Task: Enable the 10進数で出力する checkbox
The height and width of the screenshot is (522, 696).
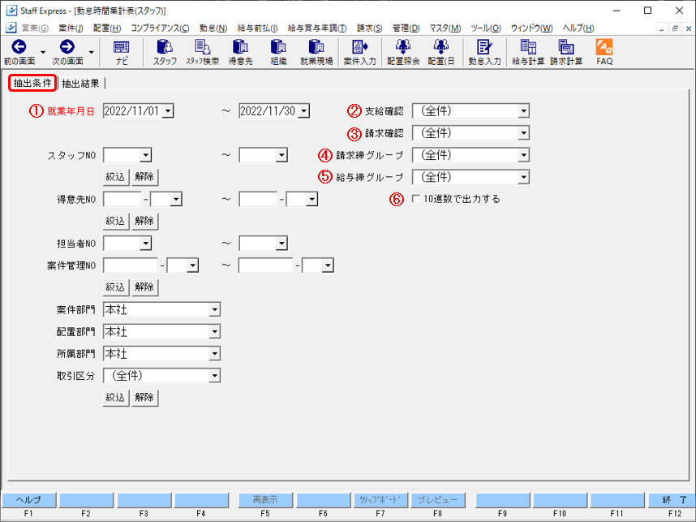Action: point(416,199)
